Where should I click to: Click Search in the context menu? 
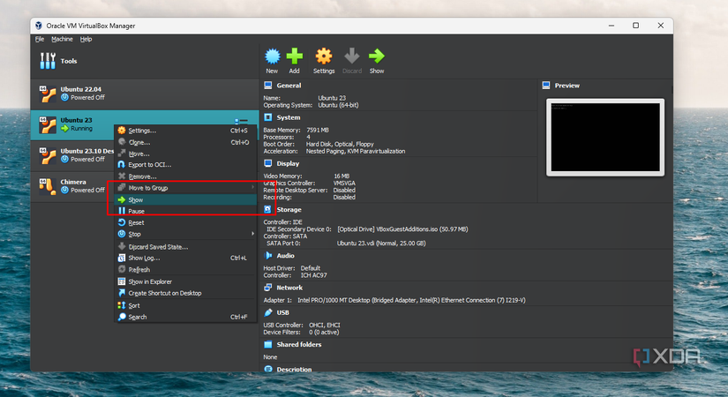pos(185,317)
